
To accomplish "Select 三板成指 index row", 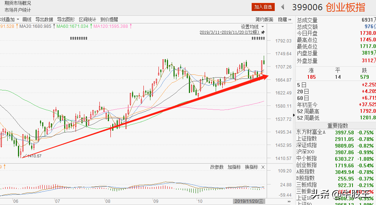I will click(336, 185).
